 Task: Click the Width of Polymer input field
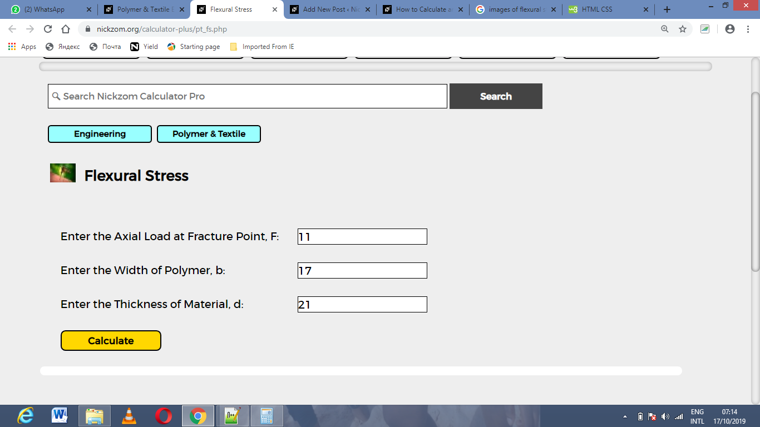362,270
